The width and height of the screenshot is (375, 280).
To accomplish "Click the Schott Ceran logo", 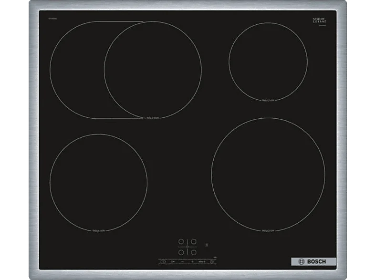I will 320,21.
